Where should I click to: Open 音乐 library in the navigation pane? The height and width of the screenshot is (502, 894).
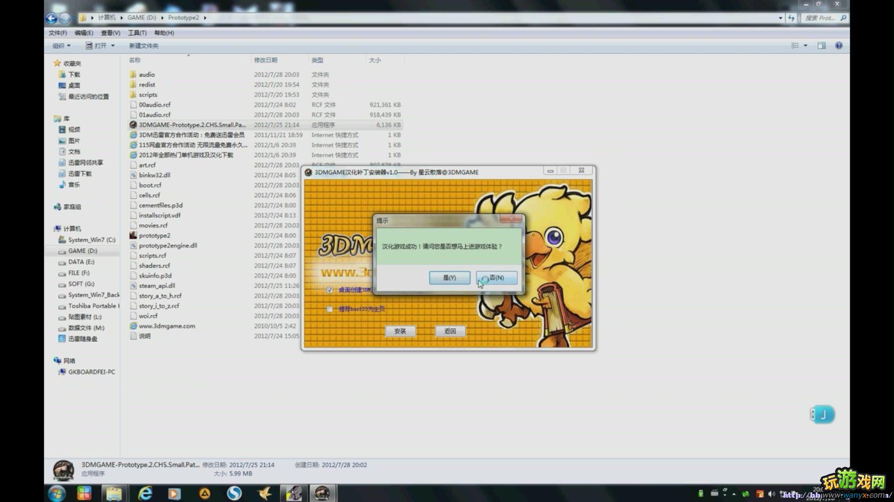(74, 184)
